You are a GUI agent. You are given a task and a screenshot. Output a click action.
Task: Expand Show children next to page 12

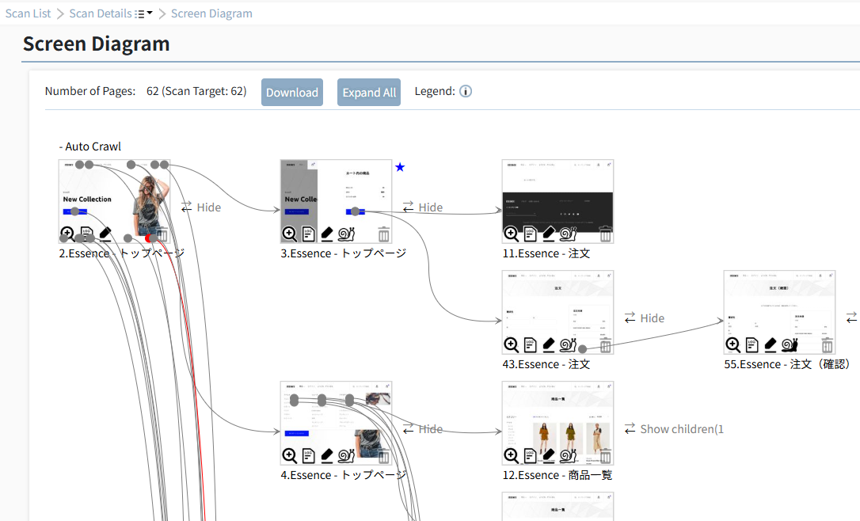click(x=674, y=429)
